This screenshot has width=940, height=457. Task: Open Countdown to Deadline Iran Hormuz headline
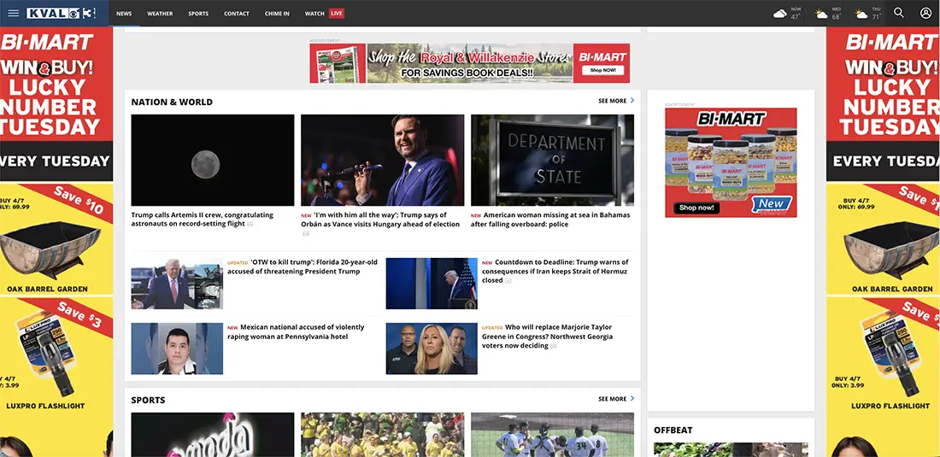[555, 271]
